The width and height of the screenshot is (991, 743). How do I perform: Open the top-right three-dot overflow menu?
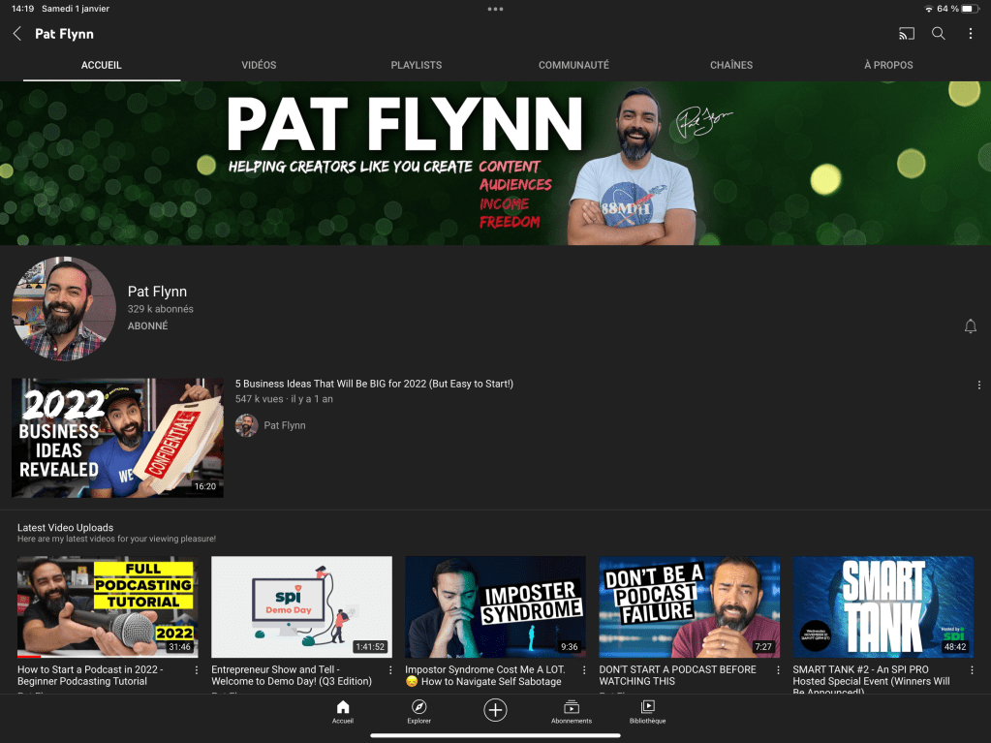pyautogui.click(x=971, y=34)
